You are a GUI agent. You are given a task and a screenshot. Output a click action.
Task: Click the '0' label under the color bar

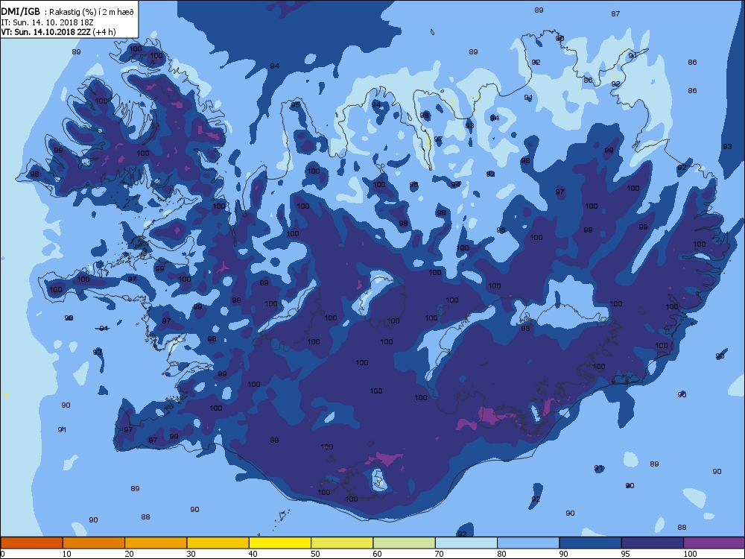3,554
